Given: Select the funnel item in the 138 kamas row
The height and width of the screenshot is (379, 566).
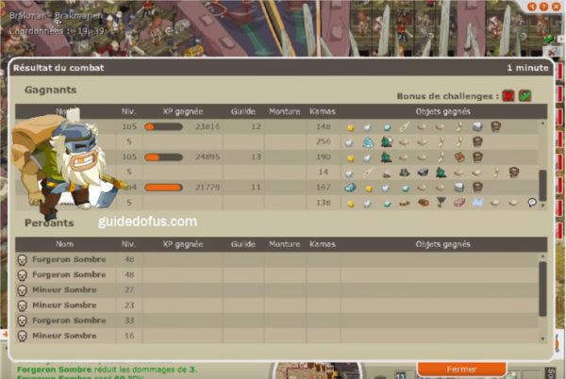Looking at the screenshot, I should [x=441, y=203].
